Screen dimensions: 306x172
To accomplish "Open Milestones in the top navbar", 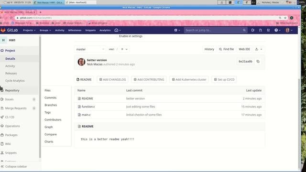I will tap(75, 30).
